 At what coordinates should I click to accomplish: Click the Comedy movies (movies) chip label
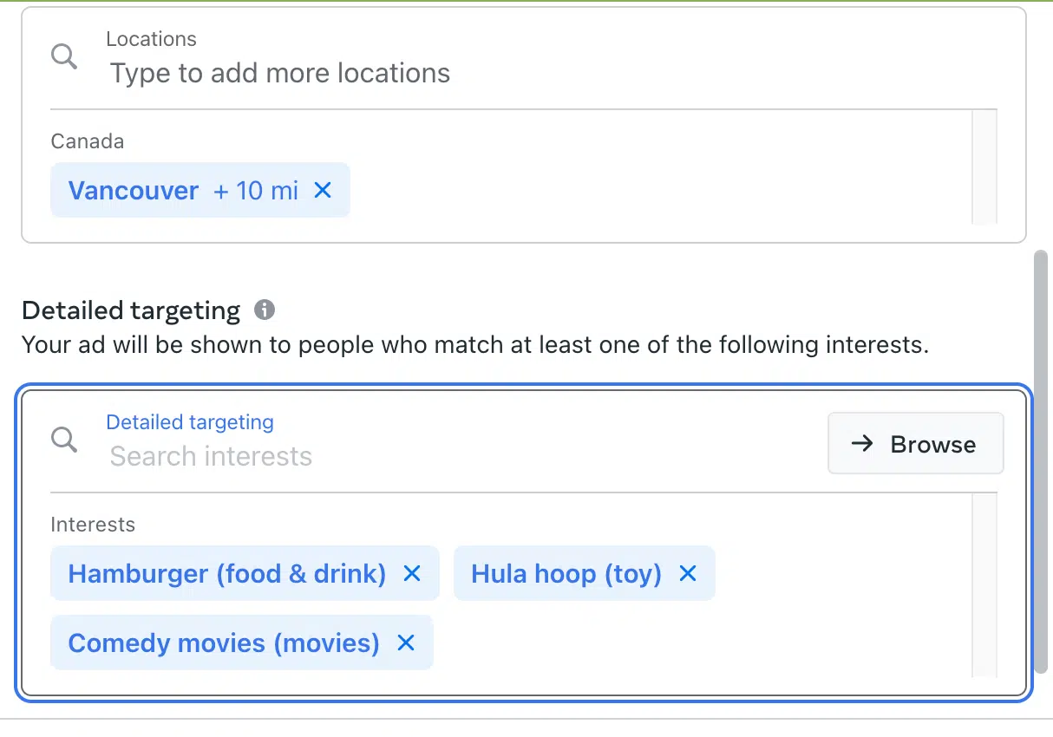[x=224, y=642]
